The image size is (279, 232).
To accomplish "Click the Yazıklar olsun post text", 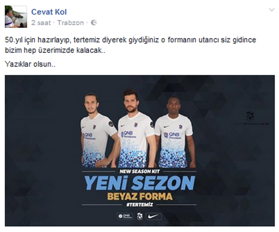I will [x=30, y=64].
